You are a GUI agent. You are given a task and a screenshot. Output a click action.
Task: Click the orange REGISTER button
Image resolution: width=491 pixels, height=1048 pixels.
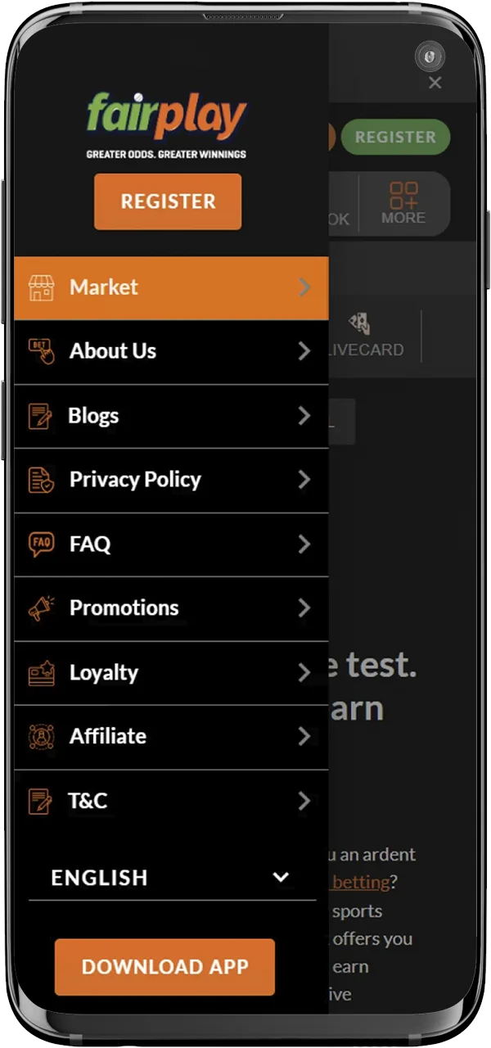168,201
